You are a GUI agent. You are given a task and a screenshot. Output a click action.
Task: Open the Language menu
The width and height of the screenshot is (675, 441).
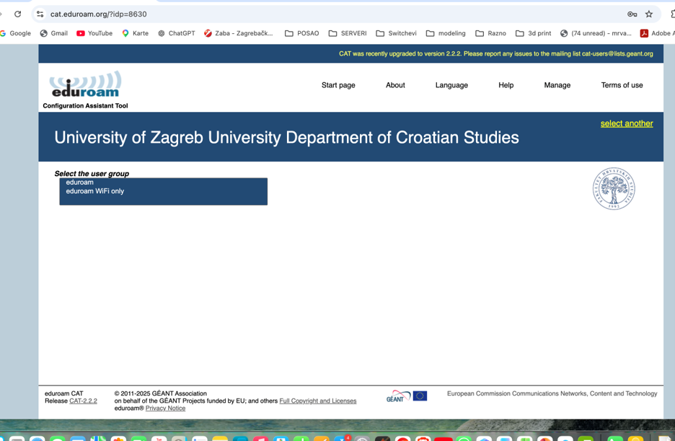[451, 85]
